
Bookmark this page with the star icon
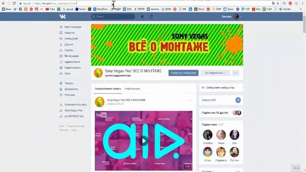coord(278,3)
